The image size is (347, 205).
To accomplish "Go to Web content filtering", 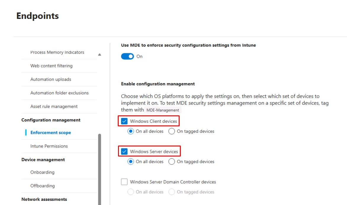I will (x=51, y=66).
